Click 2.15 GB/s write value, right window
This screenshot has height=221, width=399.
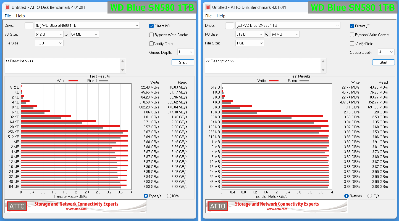352,112
